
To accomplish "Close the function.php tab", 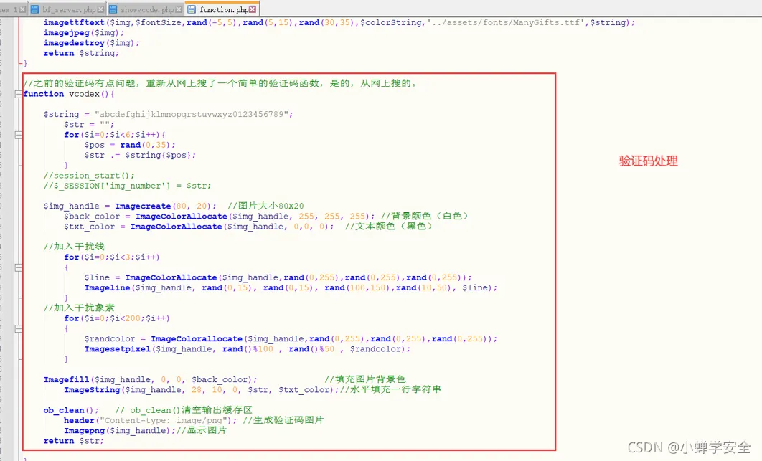I will coord(253,9).
